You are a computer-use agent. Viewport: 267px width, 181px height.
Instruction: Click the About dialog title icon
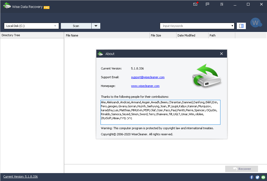pos(100,54)
